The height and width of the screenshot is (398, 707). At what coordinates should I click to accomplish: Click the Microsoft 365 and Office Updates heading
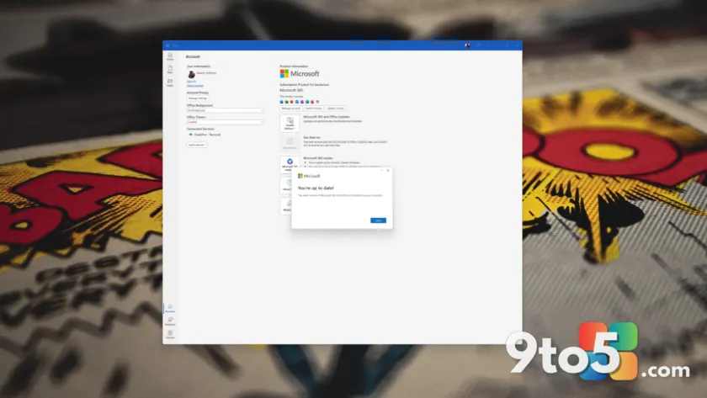[x=327, y=117]
